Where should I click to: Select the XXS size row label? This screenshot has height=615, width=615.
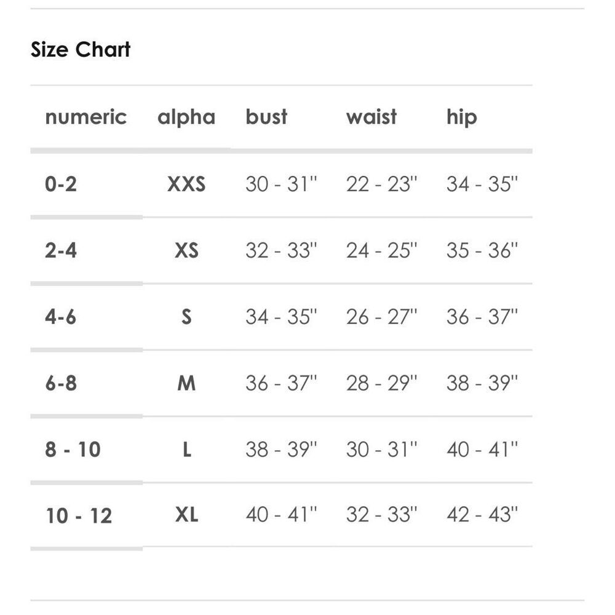pos(186,184)
